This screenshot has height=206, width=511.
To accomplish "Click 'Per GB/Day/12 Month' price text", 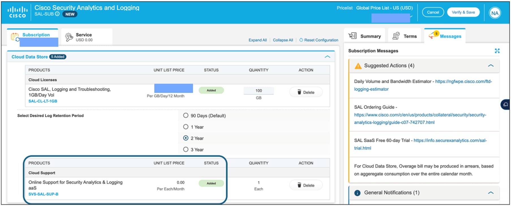I will click(x=166, y=96).
